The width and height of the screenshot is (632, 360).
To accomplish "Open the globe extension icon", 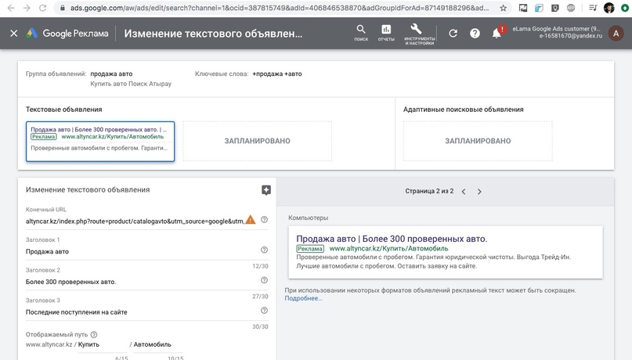I will pyautogui.click(x=571, y=8).
